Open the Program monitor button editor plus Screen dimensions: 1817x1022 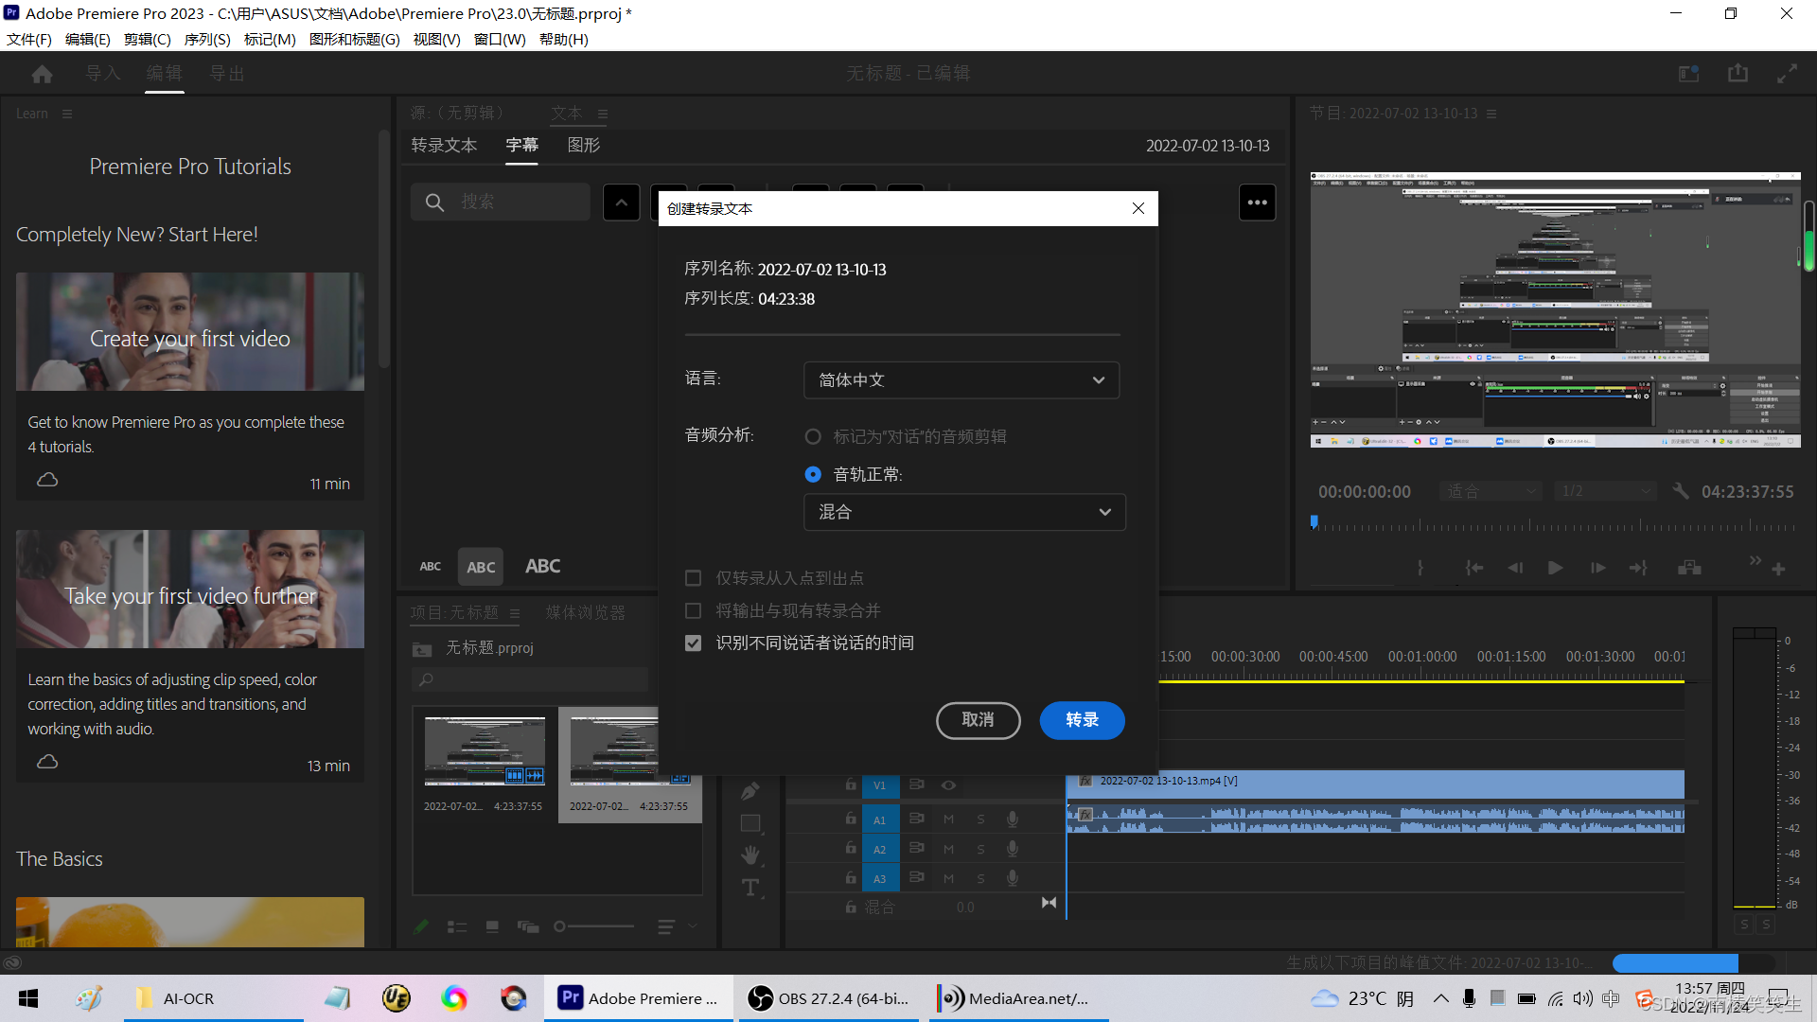point(1778,569)
